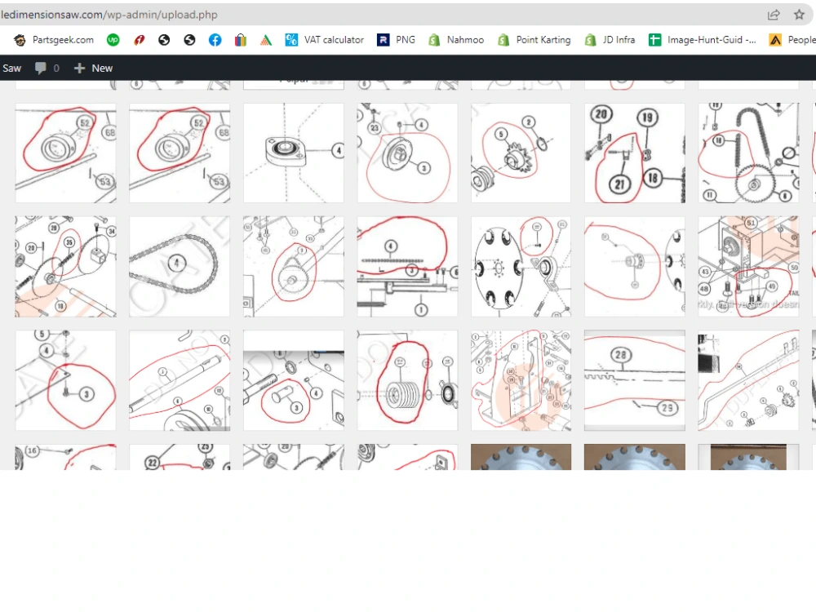Select thumbnail with numbers 20, 19, 21, 18
Viewport: 816px width, 612px height.
(x=635, y=153)
